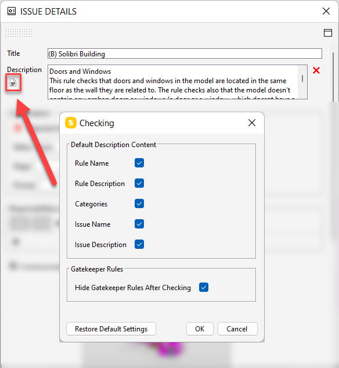Click the dotted drag handle below the header

click(x=19, y=33)
